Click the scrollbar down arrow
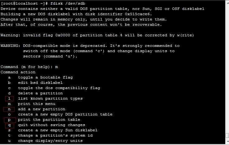The image size is (229, 145). pos(227,141)
